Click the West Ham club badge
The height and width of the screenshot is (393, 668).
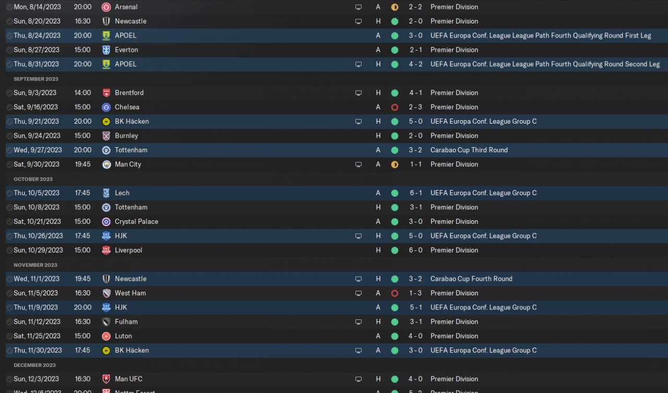106,293
